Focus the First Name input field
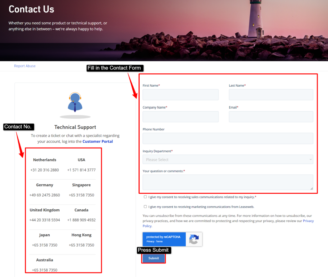Screen dimensions: 328x277 pos(181,95)
